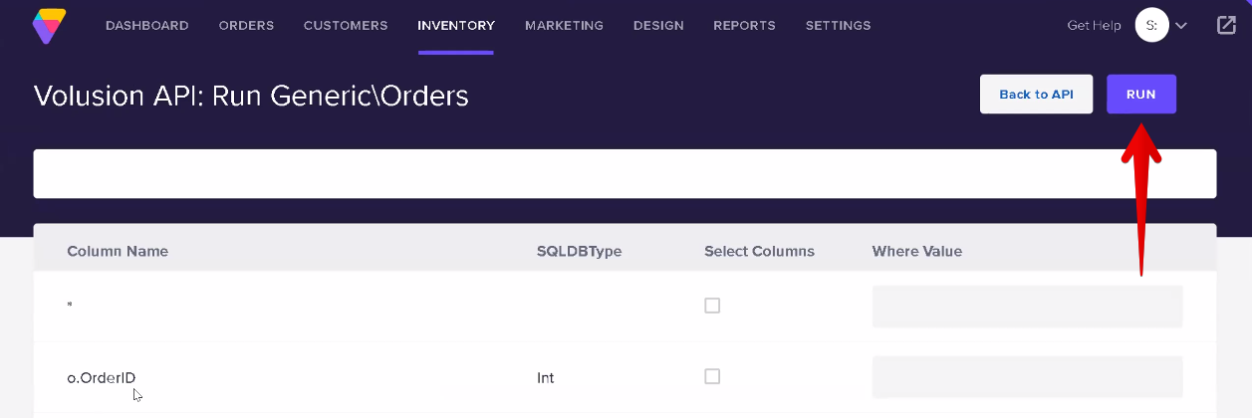This screenshot has width=1252, height=418.
Task: Open the Reports menu
Action: (744, 26)
